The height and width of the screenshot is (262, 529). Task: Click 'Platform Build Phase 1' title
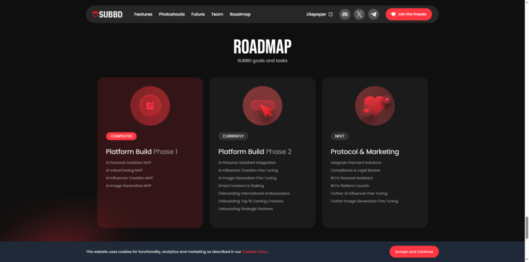pos(142,152)
